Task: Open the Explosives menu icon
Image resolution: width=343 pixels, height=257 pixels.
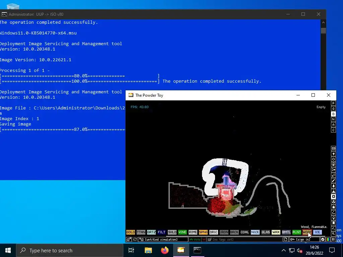Action: coord(333,175)
